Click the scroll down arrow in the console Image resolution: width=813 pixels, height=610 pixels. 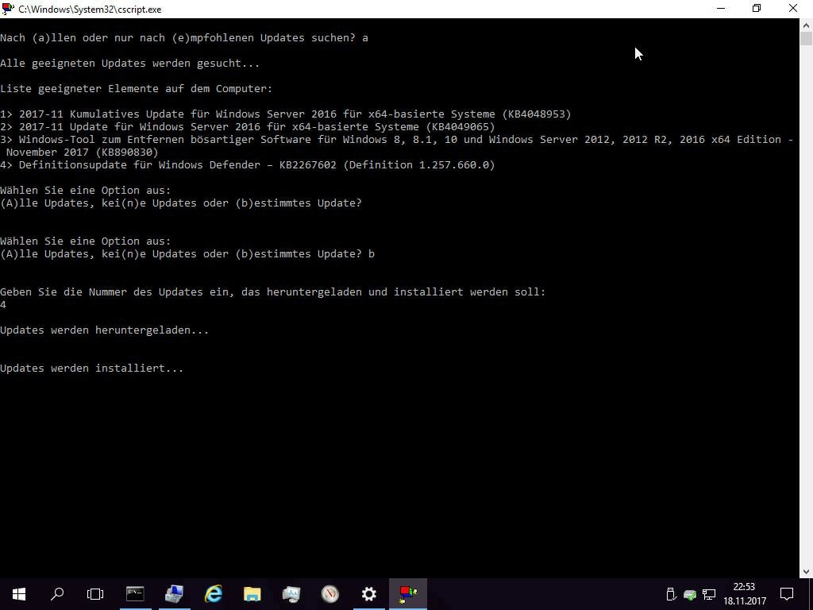pos(806,571)
